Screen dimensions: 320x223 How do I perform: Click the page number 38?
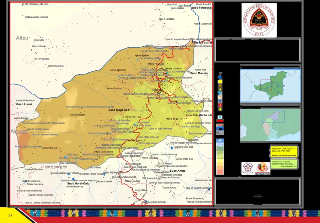(10, 215)
